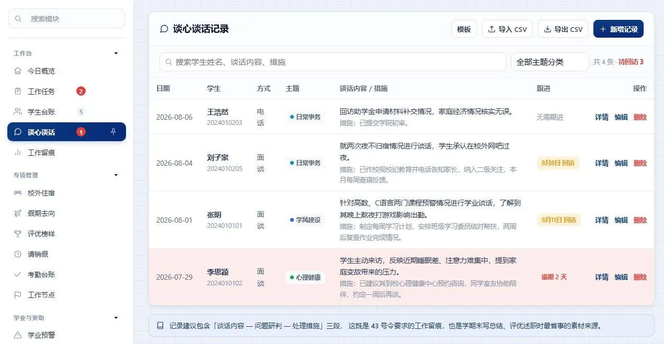Click the clipboard icon beside 工作任务
The width and height of the screenshot is (664, 344).
pos(18,91)
